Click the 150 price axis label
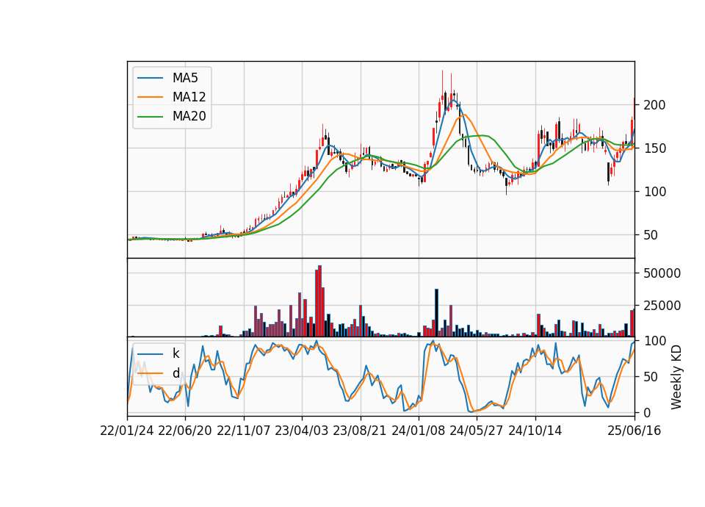This screenshot has width=705, height=507. coord(654,148)
